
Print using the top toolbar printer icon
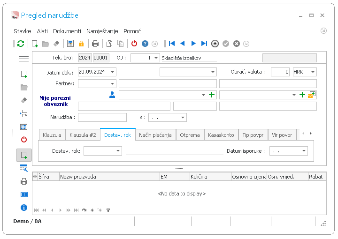pos(95,44)
